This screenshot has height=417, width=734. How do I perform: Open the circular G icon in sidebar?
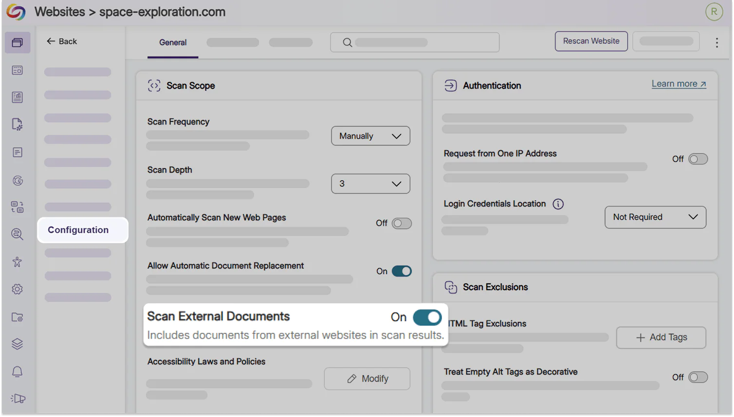click(x=18, y=181)
